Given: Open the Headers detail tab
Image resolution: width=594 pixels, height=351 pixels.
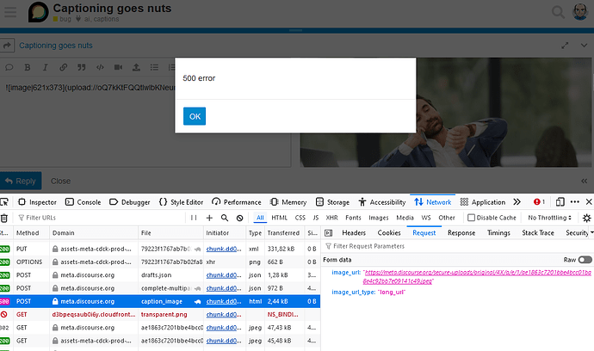Looking at the screenshot, I should (x=354, y=233).
